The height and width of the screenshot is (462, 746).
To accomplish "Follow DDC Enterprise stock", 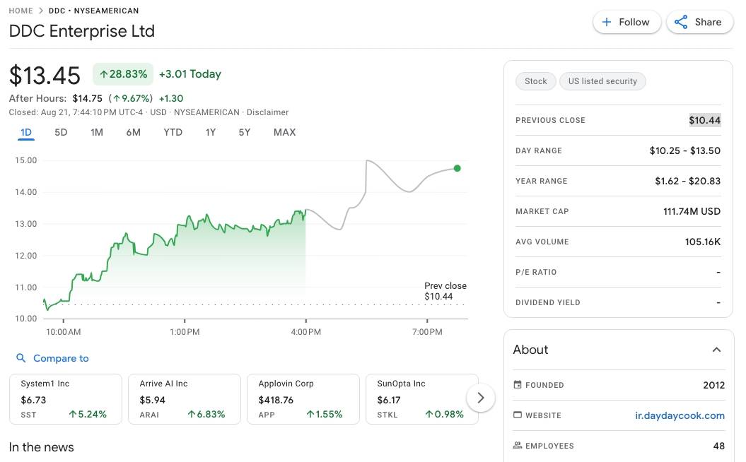I will [x=626, y=23].
